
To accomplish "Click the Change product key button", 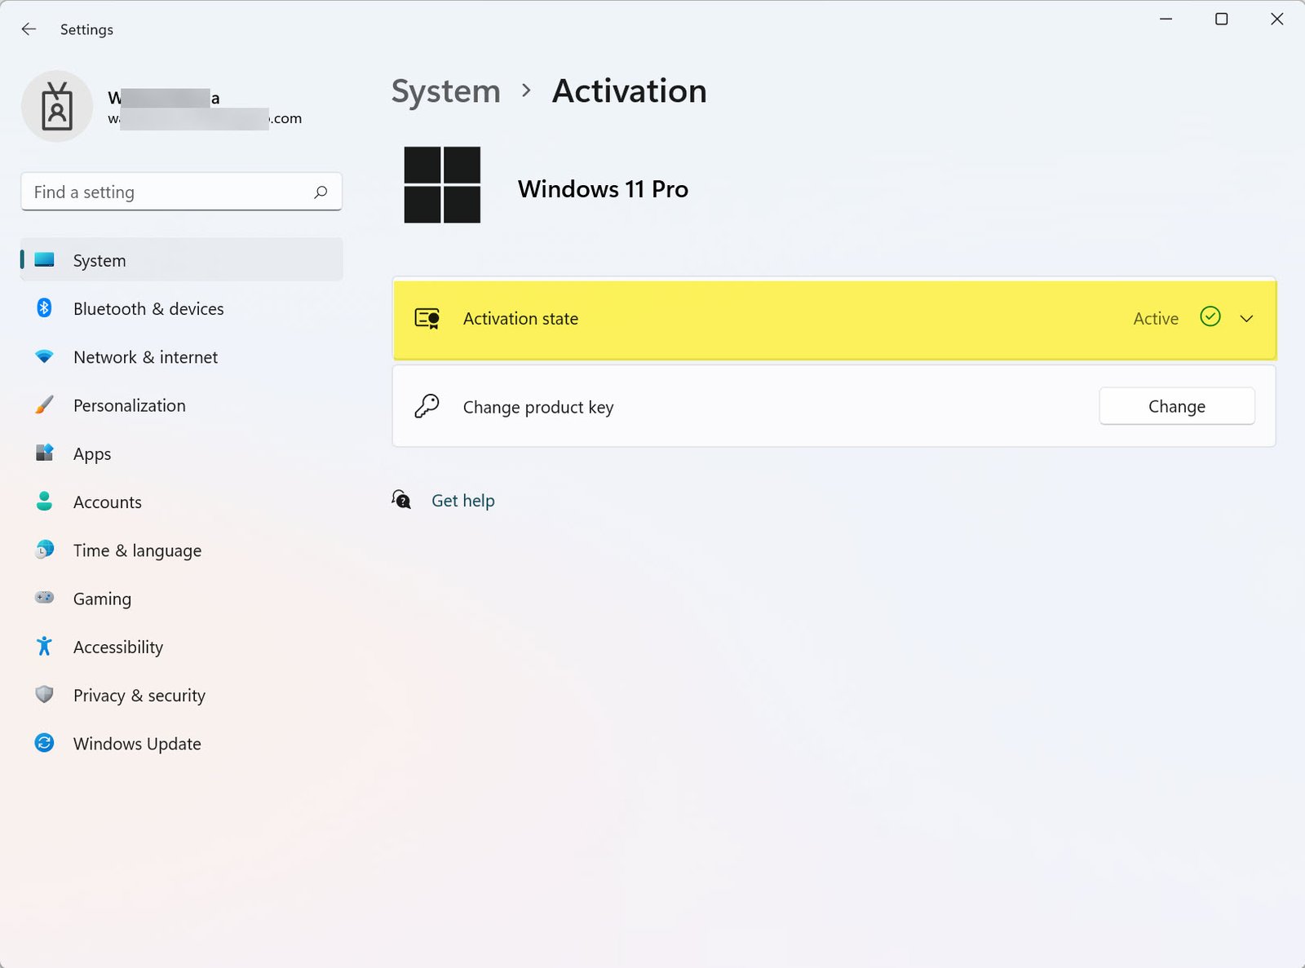I will point(1176,406).
